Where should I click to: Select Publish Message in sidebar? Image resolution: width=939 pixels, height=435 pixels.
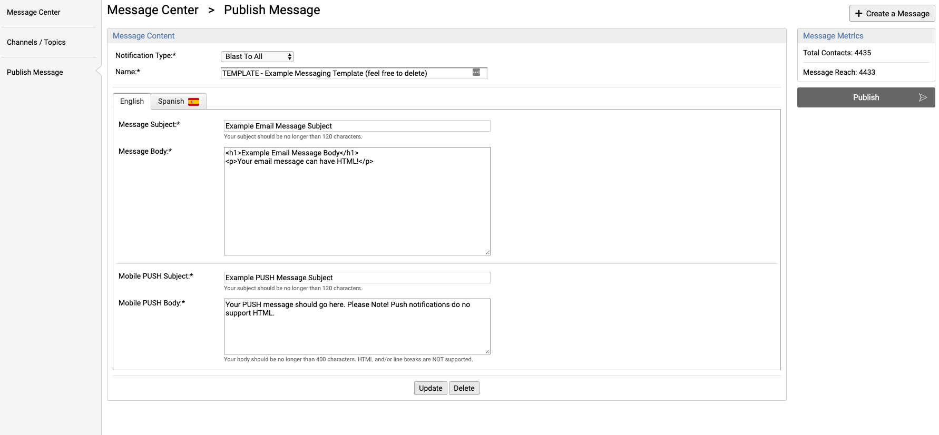[x=35, y=72]
